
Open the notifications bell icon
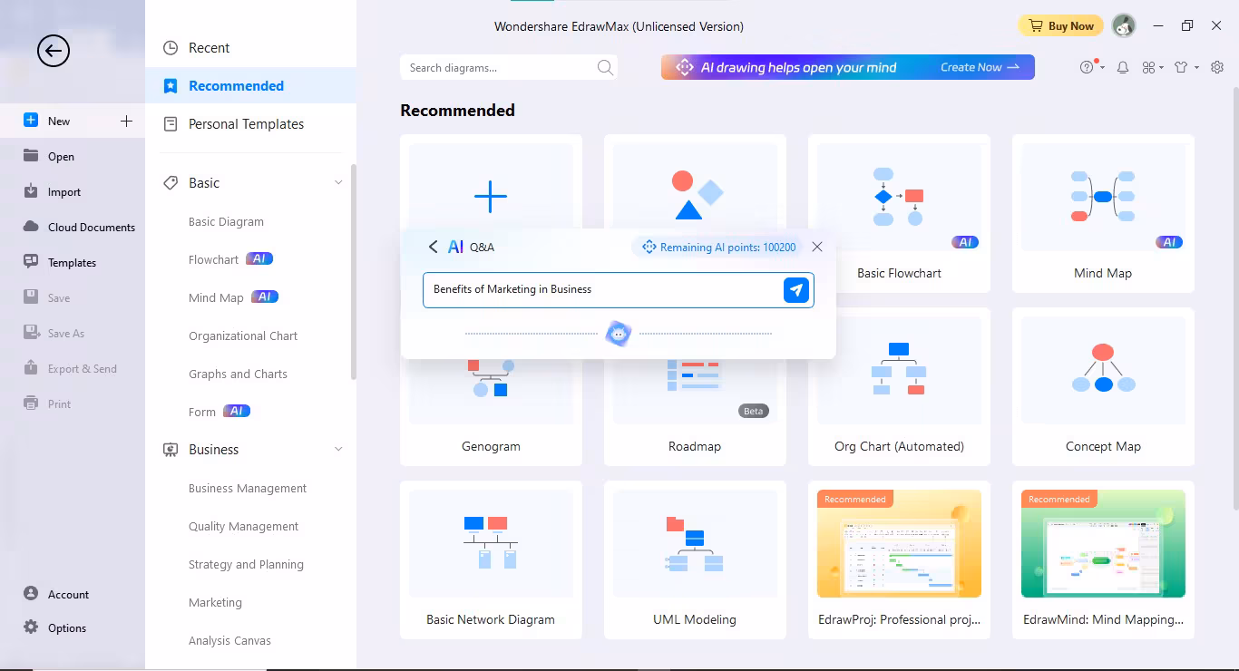[1123, 67]
